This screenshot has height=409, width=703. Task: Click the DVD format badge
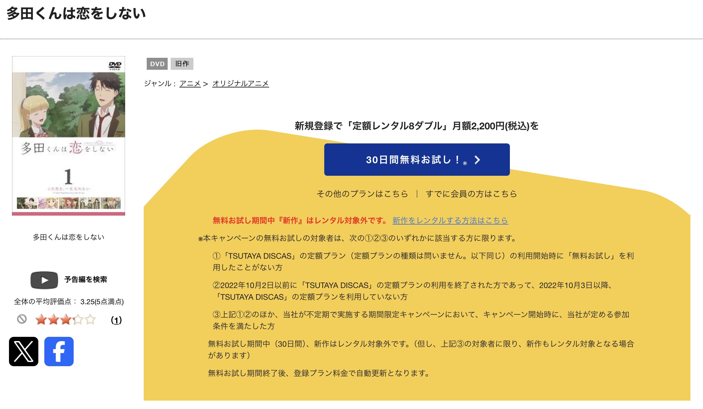click(157, 64)
